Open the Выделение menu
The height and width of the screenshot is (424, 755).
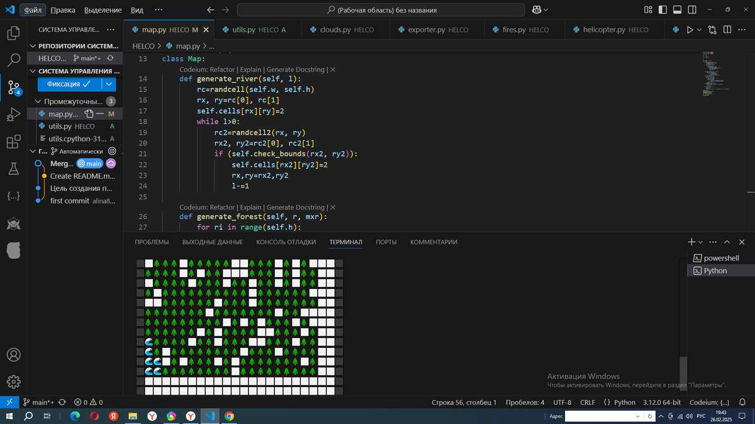pyautogui.click(x=103, y=10)
